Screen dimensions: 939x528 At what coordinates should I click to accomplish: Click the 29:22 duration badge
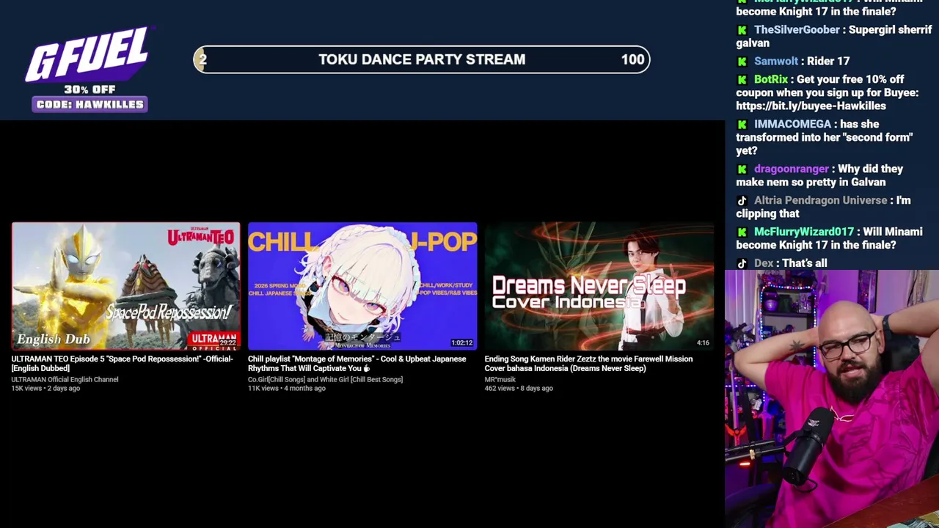[x=227, y=342]
